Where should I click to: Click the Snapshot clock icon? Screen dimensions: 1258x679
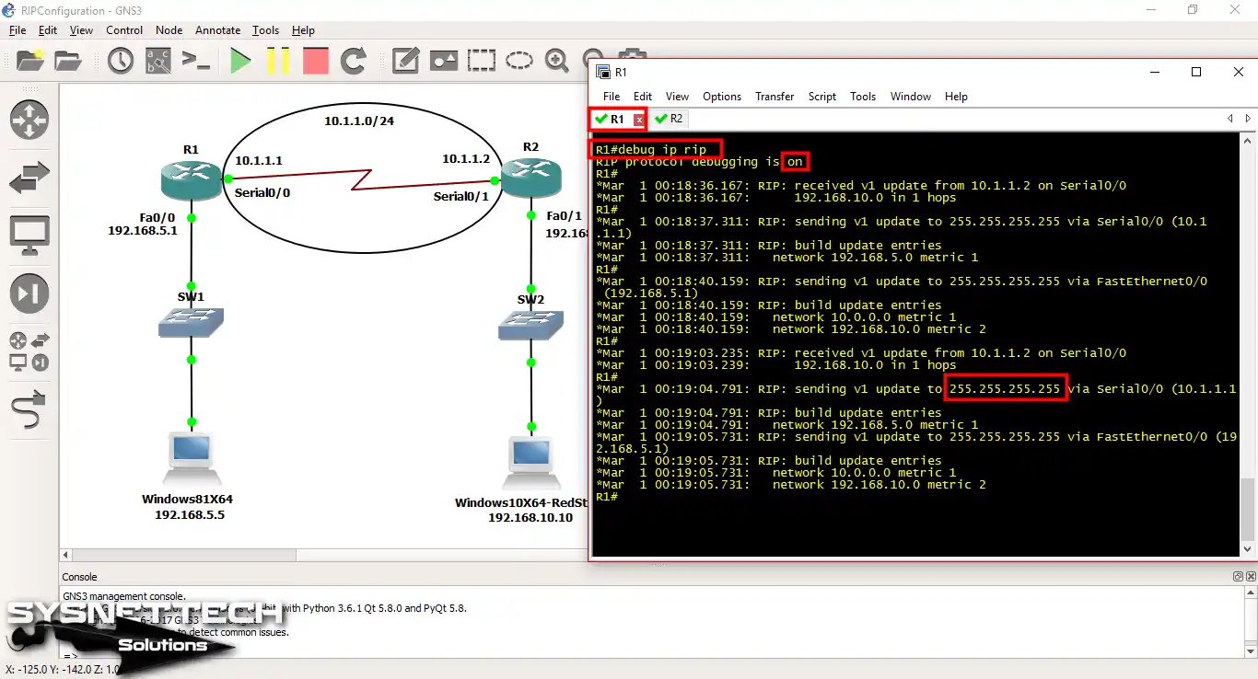pos(121,61)
